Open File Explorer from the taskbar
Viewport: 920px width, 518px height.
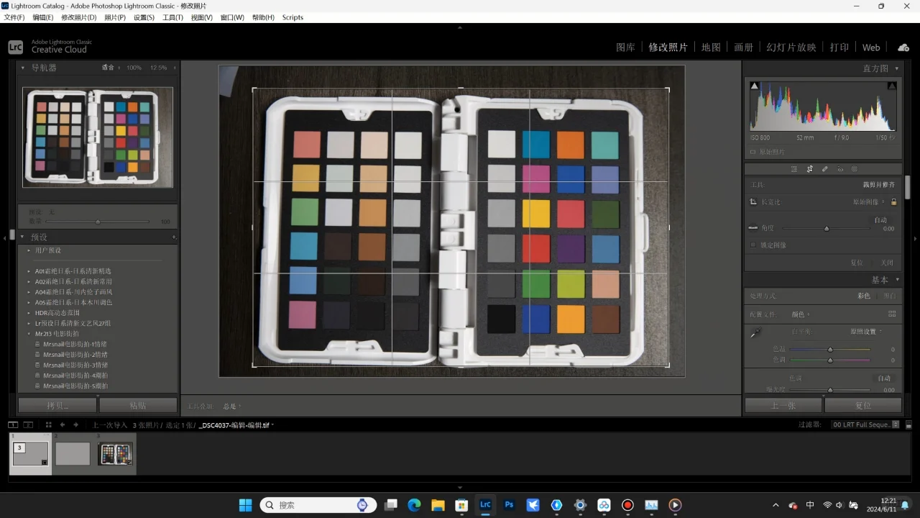pyautogui.click(x=438, y=505)
